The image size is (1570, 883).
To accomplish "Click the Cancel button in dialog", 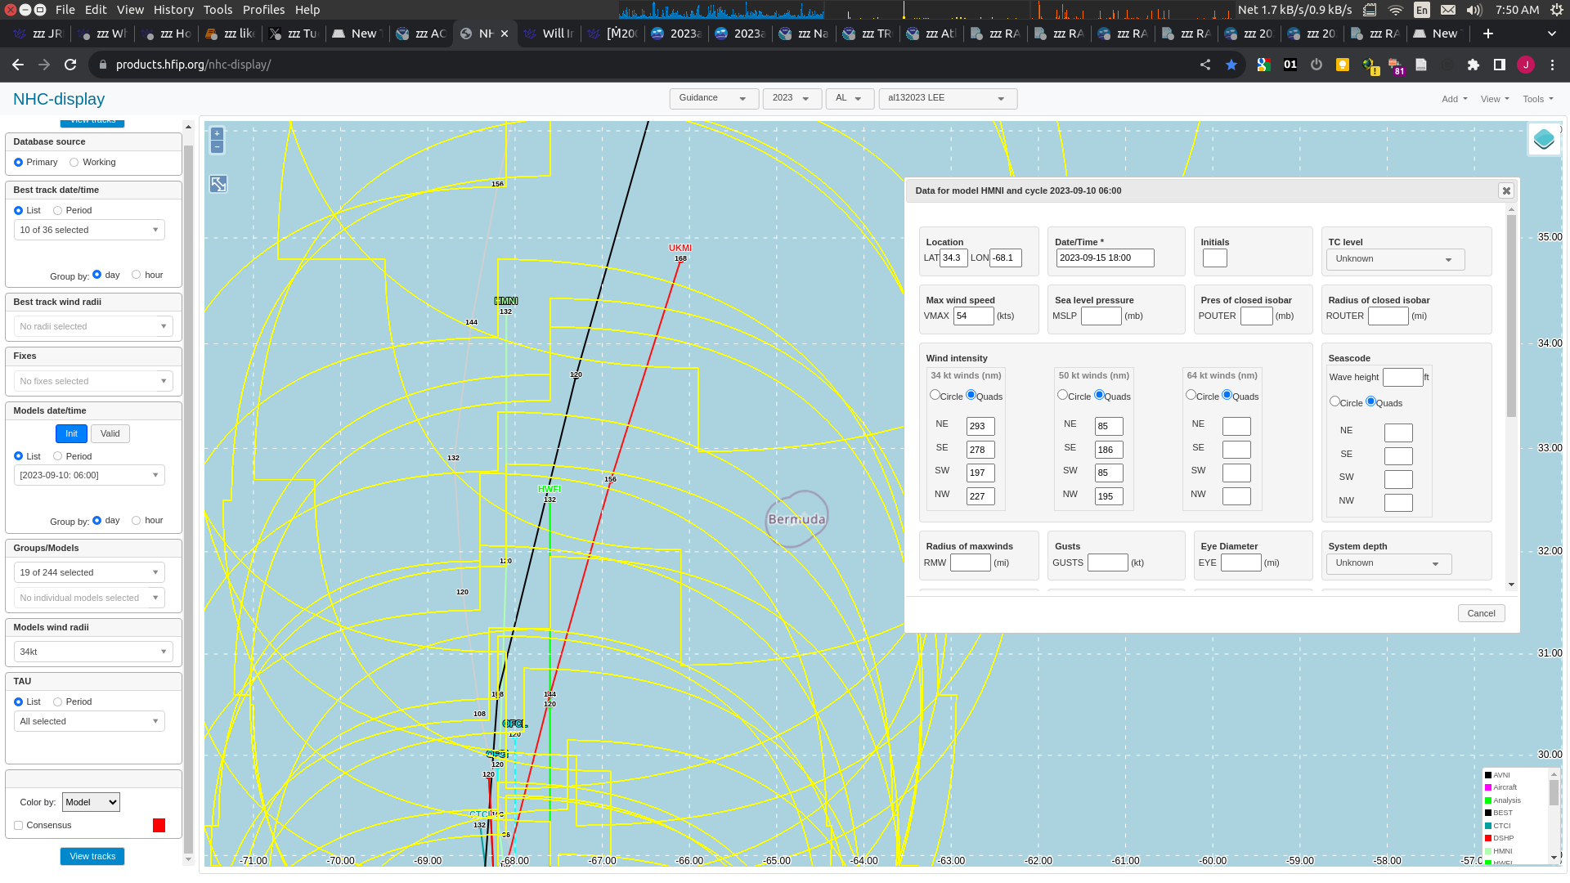I will click(x=1481, y=613).
